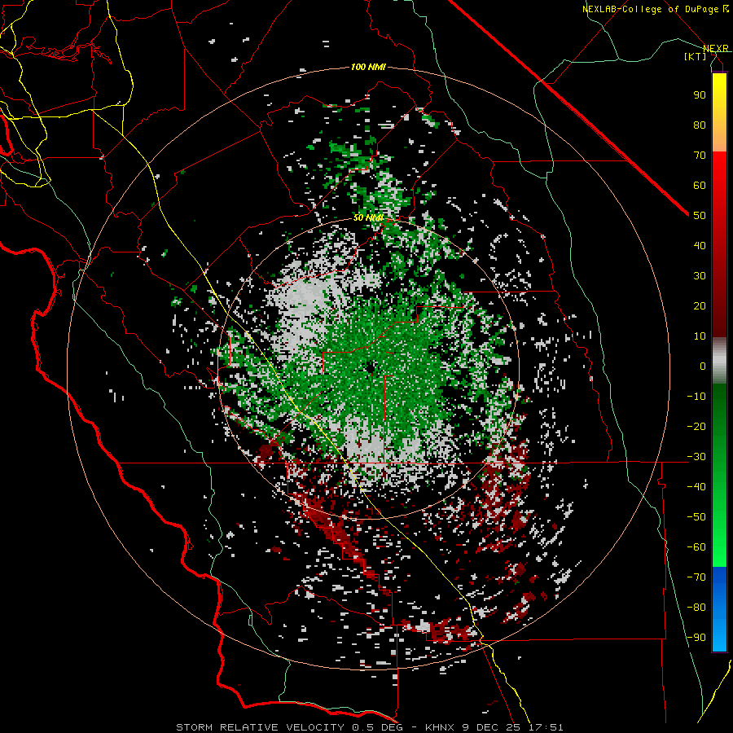This screenshot has width=733, height=733.
Task: Select the positive 40 scale label
Action: point(700,245)
